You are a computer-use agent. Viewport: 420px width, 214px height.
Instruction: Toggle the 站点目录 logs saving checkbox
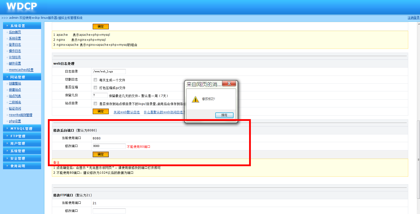click(x=95, y=103)
